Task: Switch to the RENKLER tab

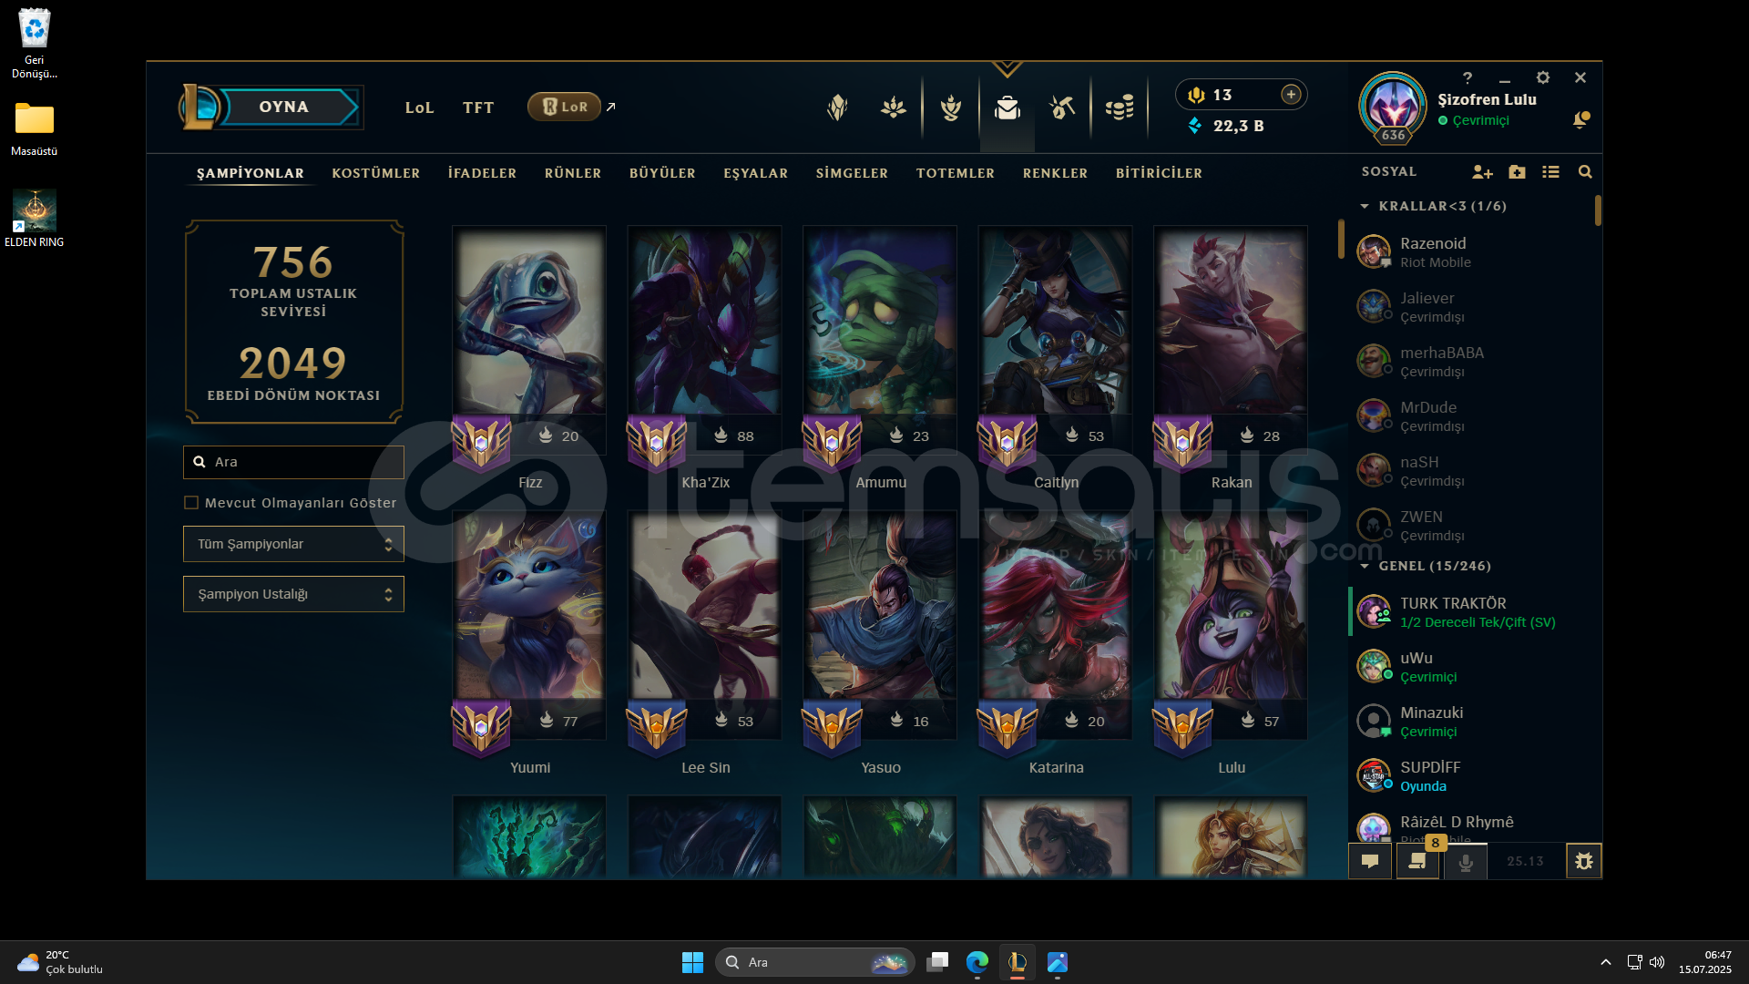Action: tap(1055, 173)
